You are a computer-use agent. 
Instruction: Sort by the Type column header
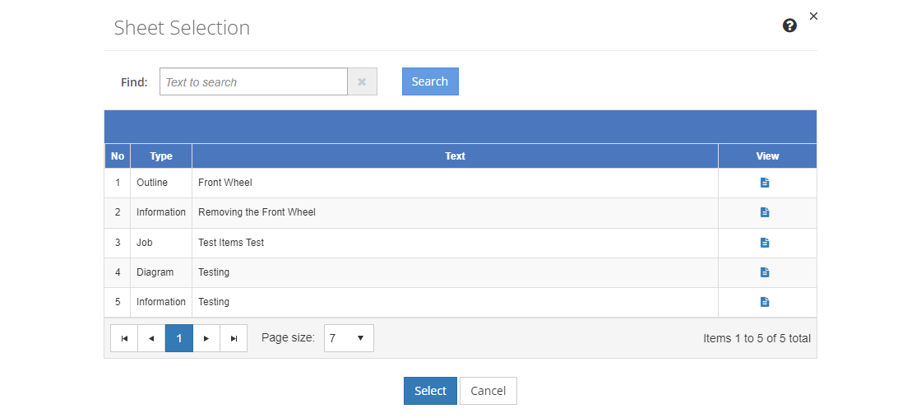[161, 156]
